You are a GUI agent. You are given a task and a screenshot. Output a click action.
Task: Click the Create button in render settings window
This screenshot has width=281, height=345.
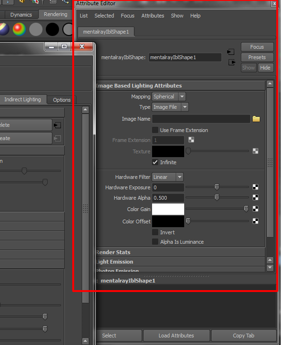[26, 138]
